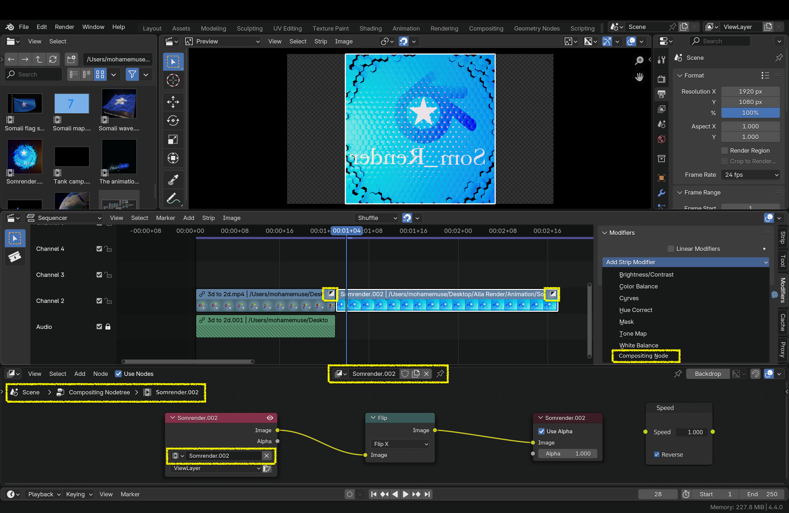The height and width of the screenshot is (513, 789).
Task: Enable Linear Modifiers checkbox
Action: pyautogui.click(x=671, y=249)
